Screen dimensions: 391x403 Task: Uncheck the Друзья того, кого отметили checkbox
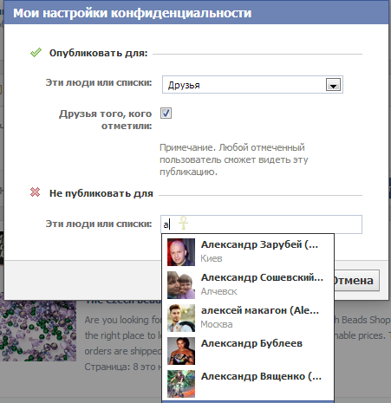coord(166,113)
